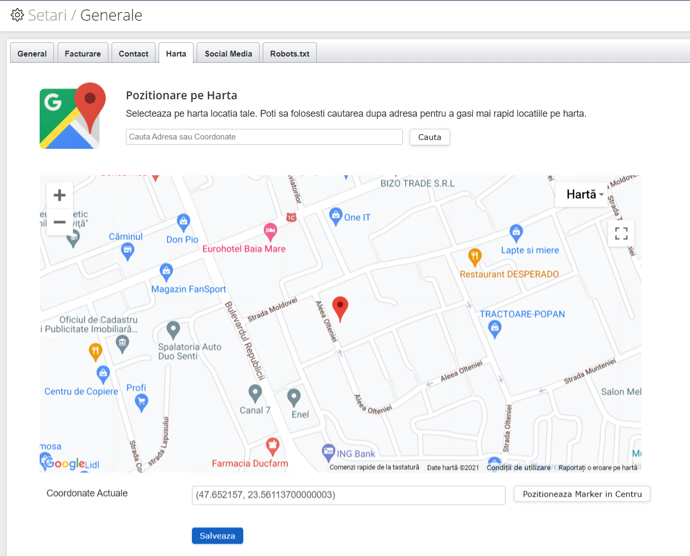The height and width of the screenshot is (556, 690).
Task: Click the Salveaza save button
Action: [x=217, y=535]
